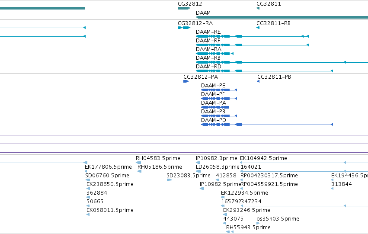Click the DAAM-RE transcript label
This screenshot has height=234, width=368.
click(208, 32)
